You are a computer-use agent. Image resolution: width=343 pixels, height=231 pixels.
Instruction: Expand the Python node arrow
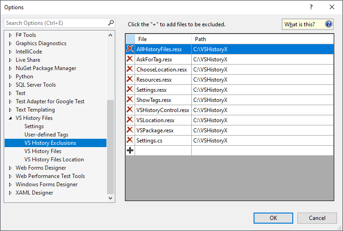10,77
